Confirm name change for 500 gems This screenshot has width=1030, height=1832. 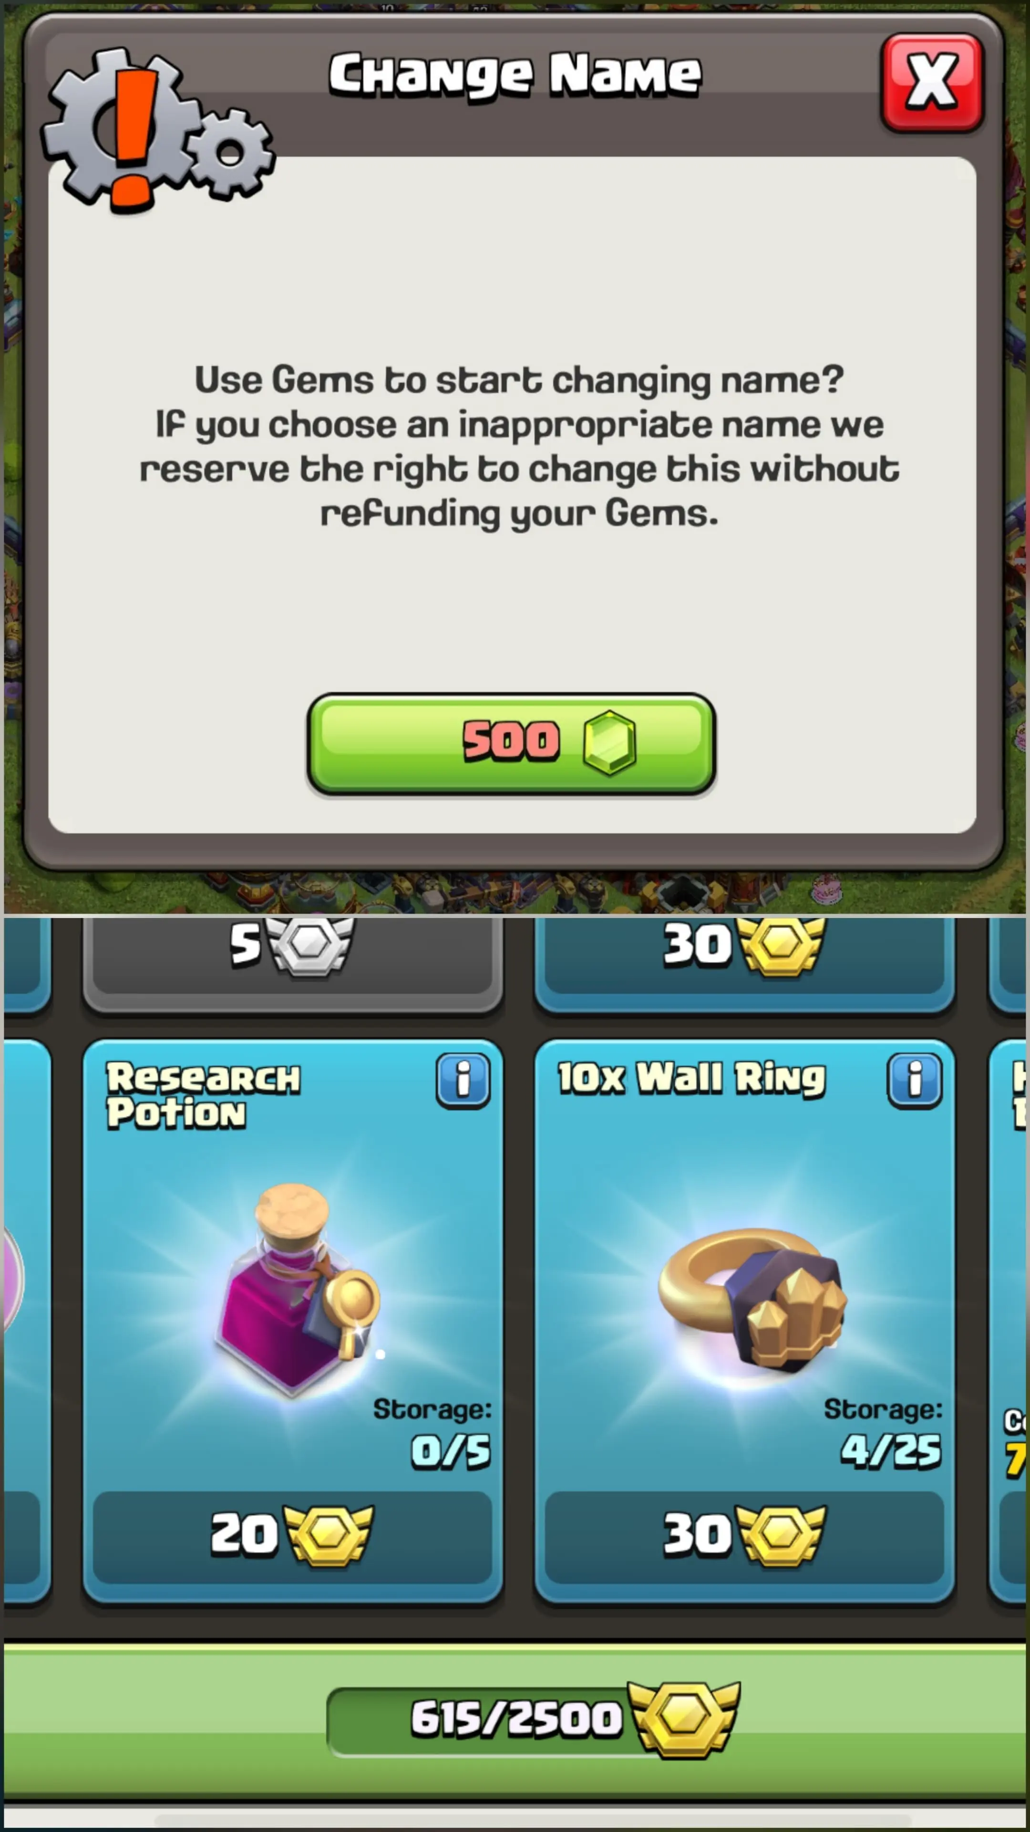pyautogui.click(x=511, y=742)
